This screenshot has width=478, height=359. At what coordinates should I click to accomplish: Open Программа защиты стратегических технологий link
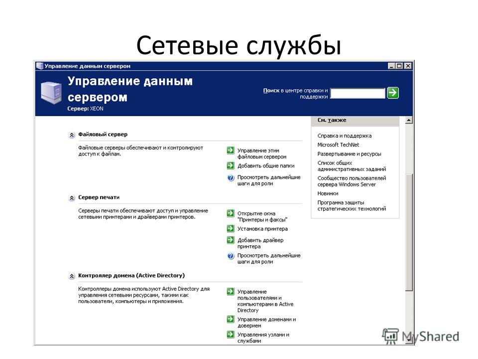click(352, 206)
